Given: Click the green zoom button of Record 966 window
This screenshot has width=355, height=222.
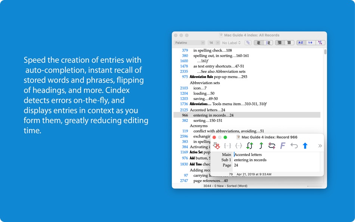Looking at the screenshot, I should [225, 137].
